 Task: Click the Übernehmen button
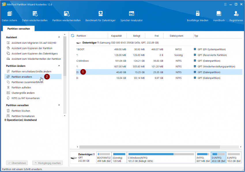coord(17,163)
